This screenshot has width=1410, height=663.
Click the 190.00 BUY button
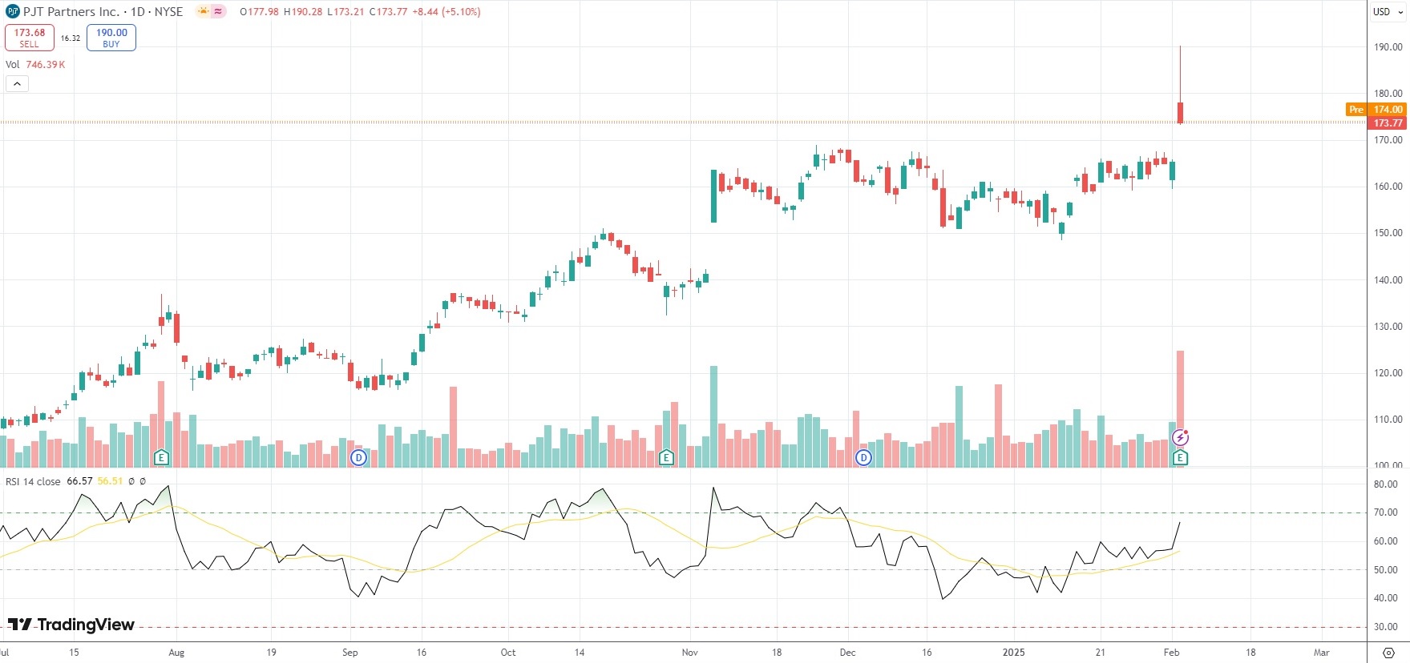(x=111, y=38)
